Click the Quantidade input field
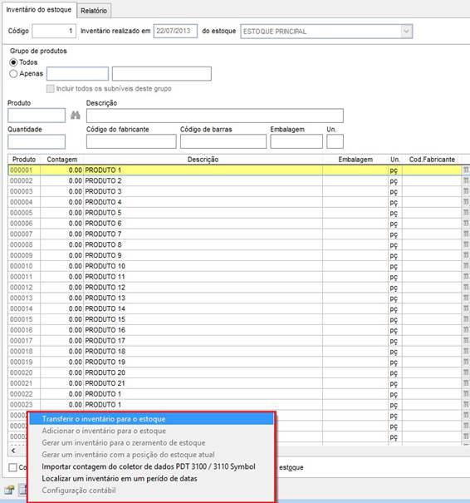Image resolution: width=470 pixels, height=503 pixels. pos(37,142)
